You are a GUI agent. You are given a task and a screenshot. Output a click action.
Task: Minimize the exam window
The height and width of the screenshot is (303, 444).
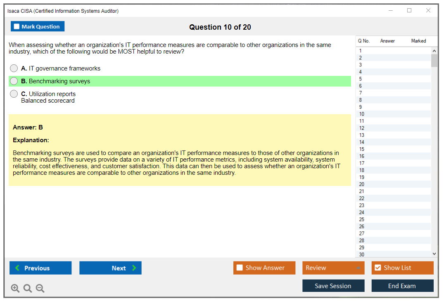click(390, 11)
